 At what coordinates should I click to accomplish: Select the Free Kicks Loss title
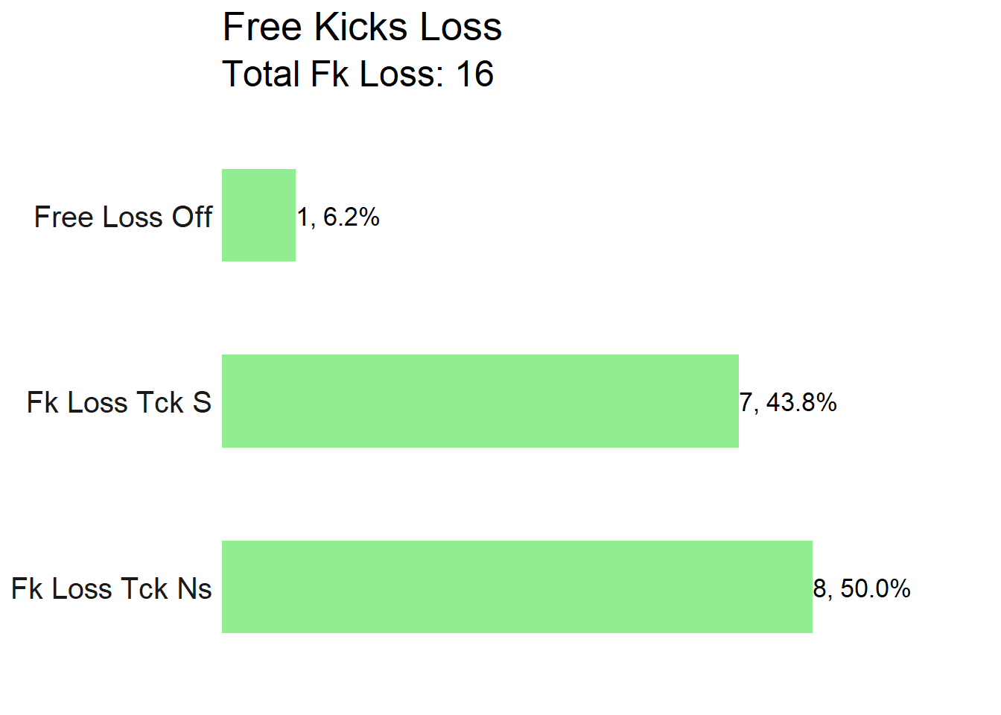pyautogui.click(x=362, y=28)
